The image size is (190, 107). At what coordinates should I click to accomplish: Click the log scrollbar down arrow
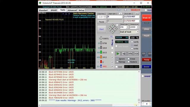139,103
